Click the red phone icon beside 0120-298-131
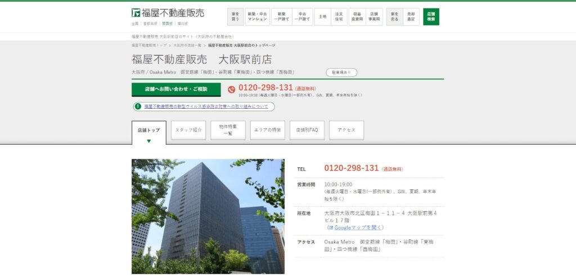The height and width of the screenshot is (276, 576). point(231,90)
